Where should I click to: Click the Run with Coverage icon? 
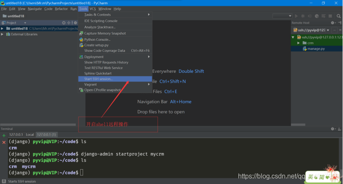310,16
